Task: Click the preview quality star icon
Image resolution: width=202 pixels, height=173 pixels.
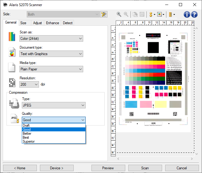Action: [x=151, y=14]
